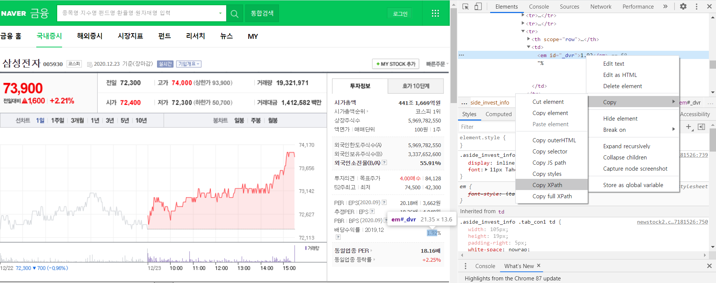716x283 pixels.
Task: Choose Copy full XPath
Action: pyautogui.click(x=552, y=196)
